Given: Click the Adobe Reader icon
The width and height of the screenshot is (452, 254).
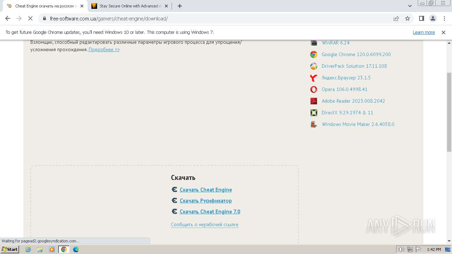Looking at the screenshot, I should pyautogui.click(x=314, y=101).
